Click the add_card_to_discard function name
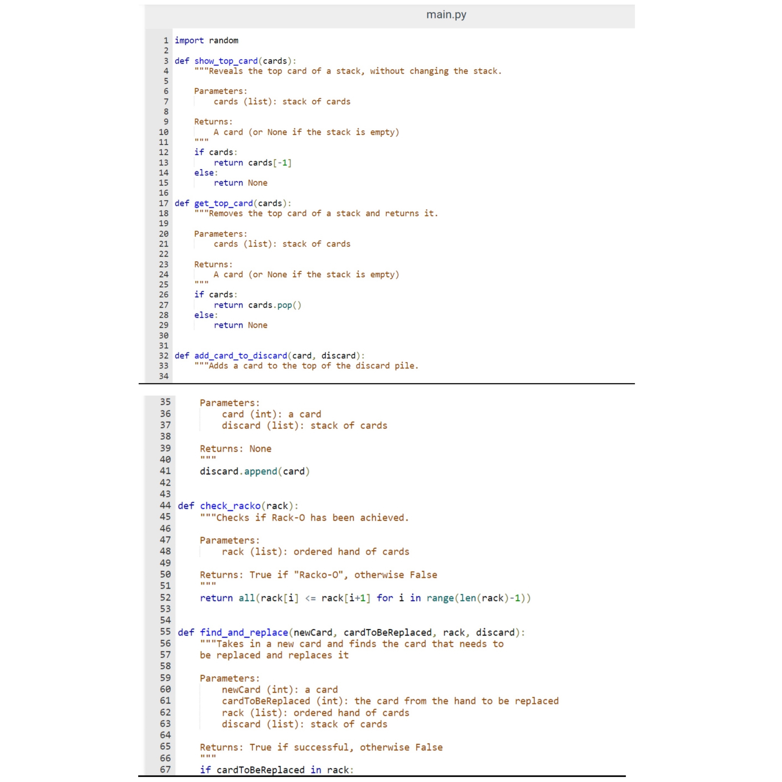 (x=240, y=355)
